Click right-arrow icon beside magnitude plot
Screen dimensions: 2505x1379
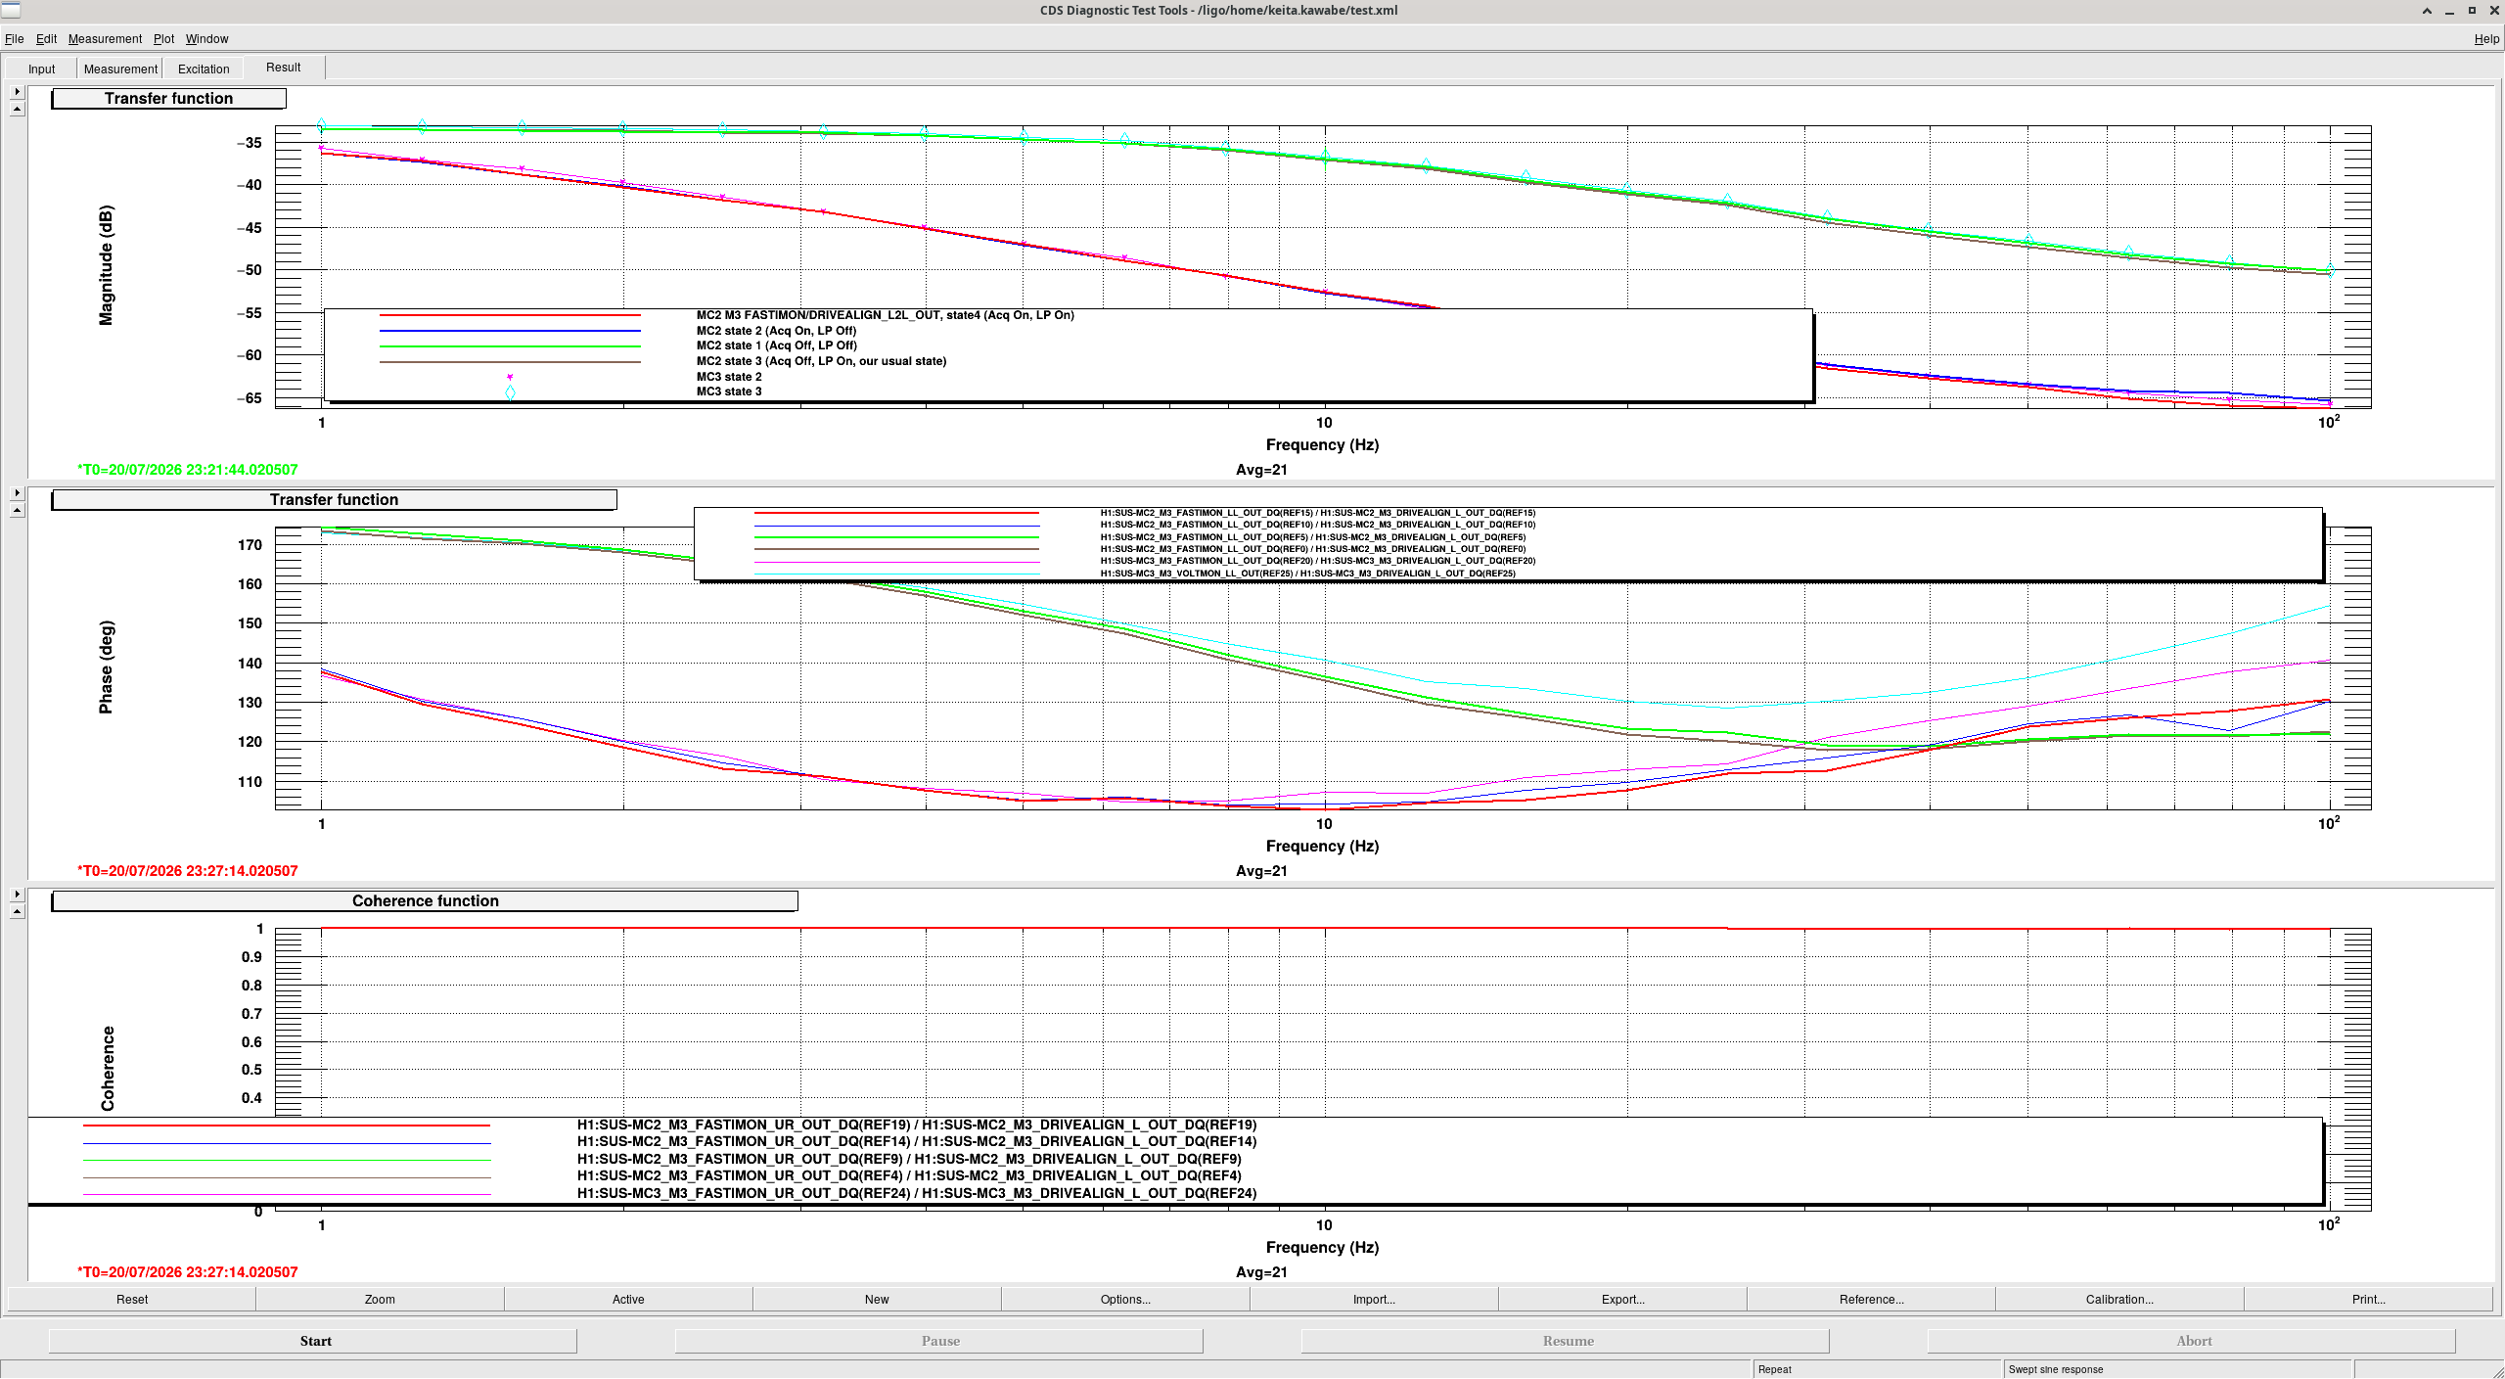(17, 91)
